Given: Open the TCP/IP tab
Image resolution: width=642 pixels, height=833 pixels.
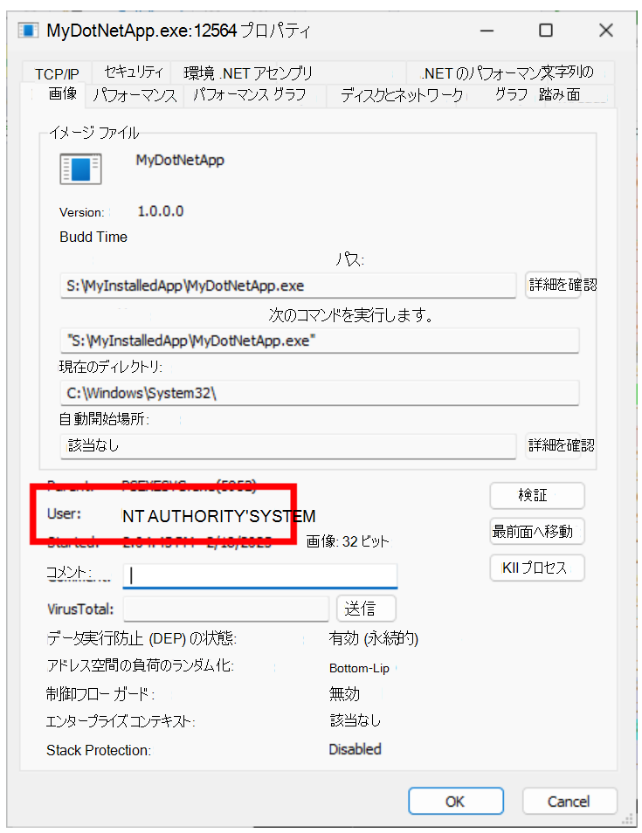Looking at the screenshot, I should (x=57, y=73).
